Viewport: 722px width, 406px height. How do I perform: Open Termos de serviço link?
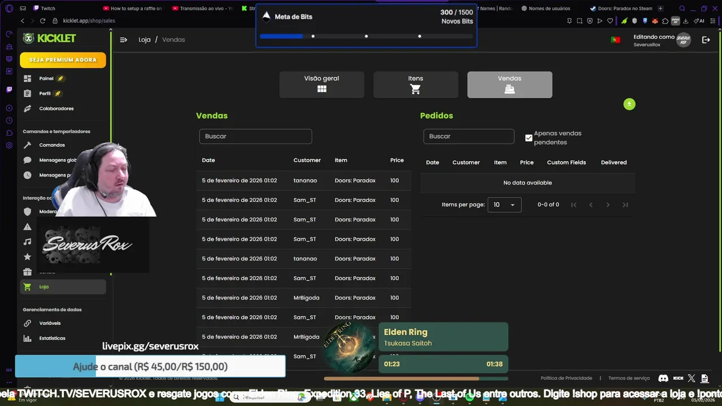[x=629, y=378]
